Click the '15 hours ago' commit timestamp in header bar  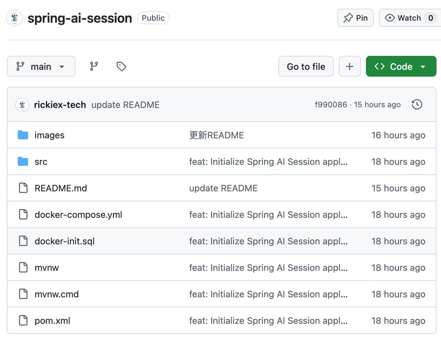click(377, 104)
